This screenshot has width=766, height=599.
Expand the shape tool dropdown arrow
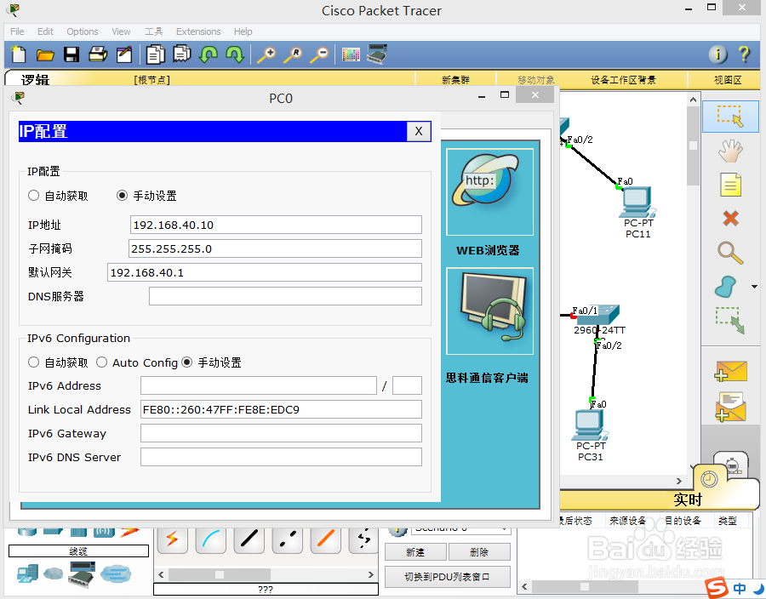pos(754,287)
